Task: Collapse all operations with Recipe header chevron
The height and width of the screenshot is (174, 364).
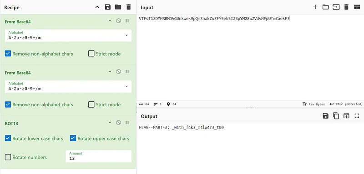Action: pos(97,7)
